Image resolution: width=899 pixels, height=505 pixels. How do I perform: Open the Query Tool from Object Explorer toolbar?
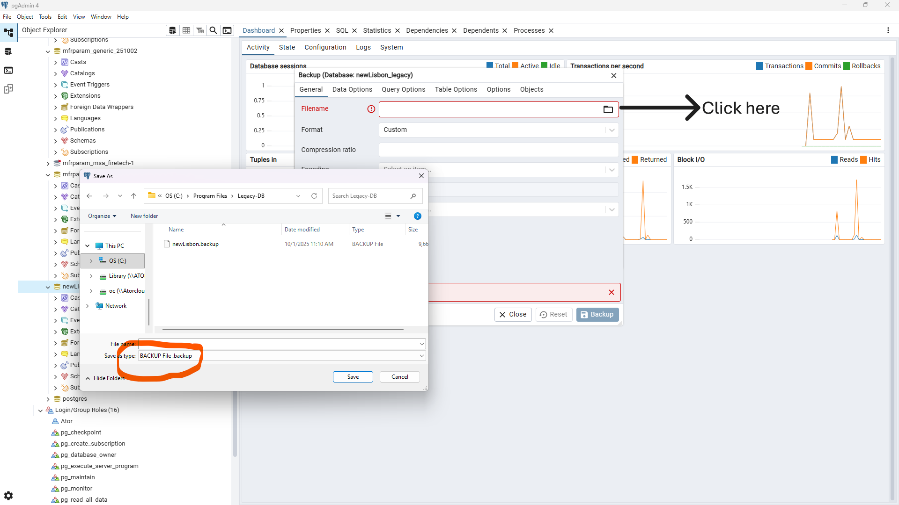[172, 30]
